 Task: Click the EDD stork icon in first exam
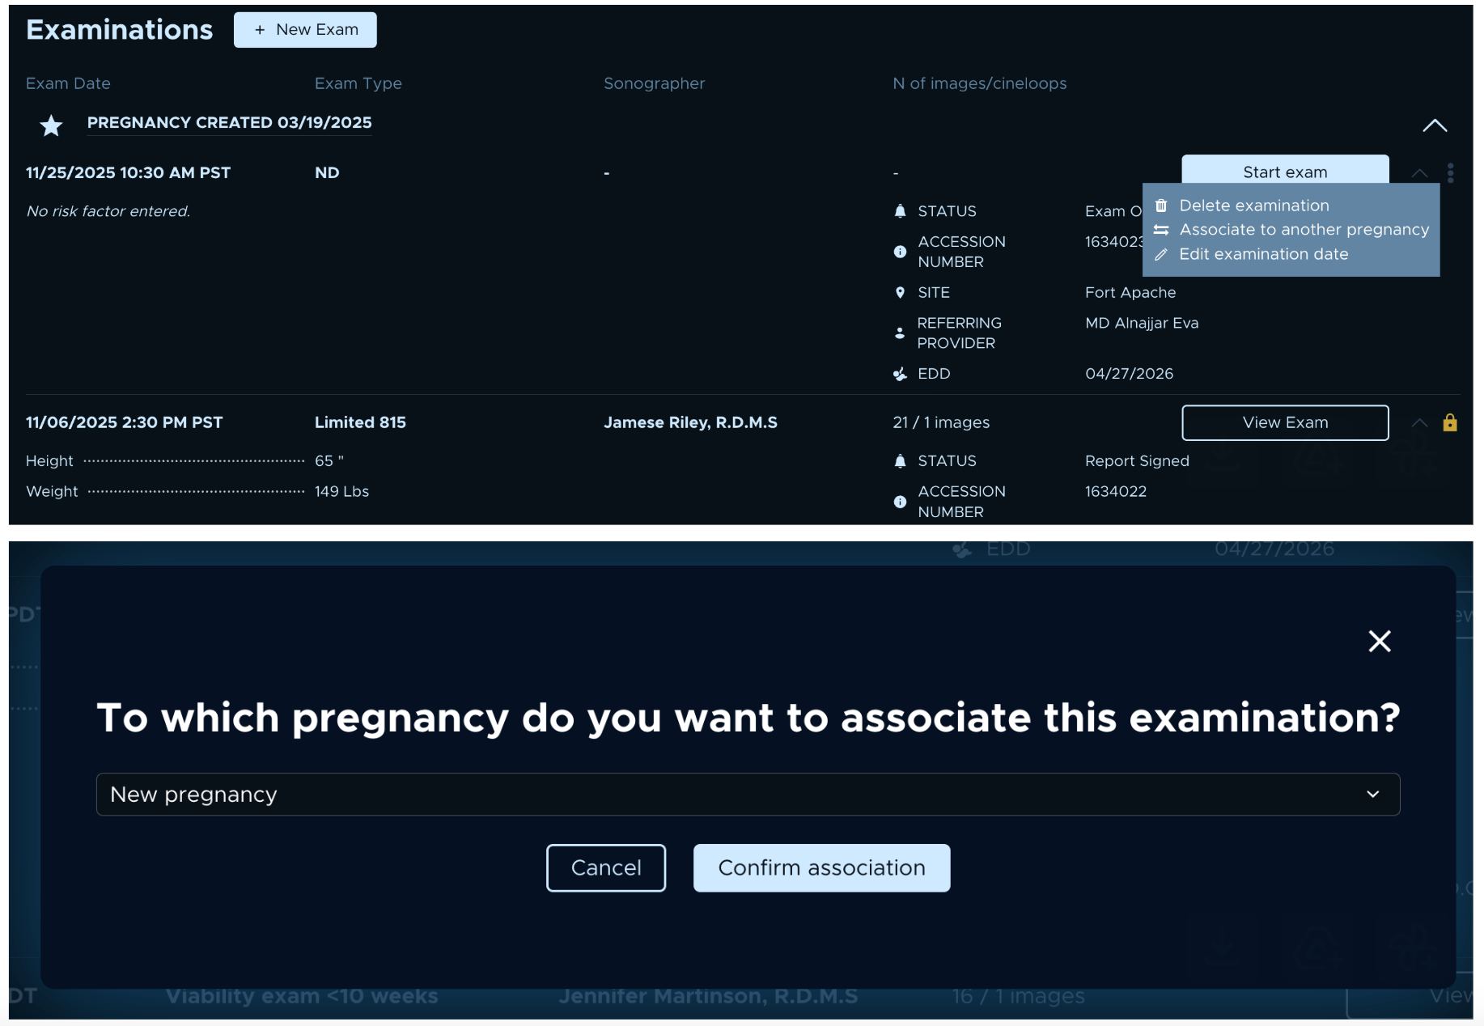[900, 374]
